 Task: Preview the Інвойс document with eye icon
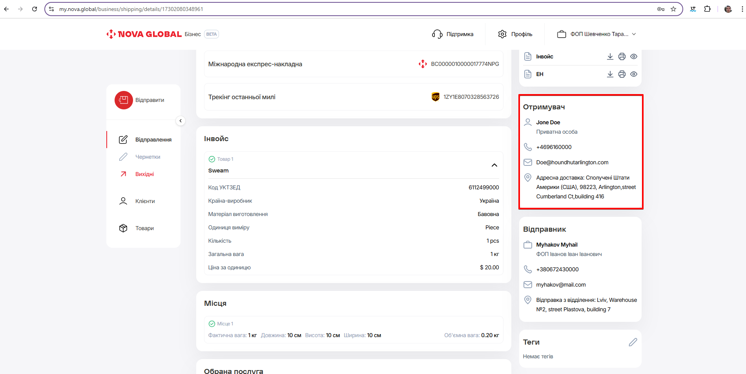coord(633,56)
